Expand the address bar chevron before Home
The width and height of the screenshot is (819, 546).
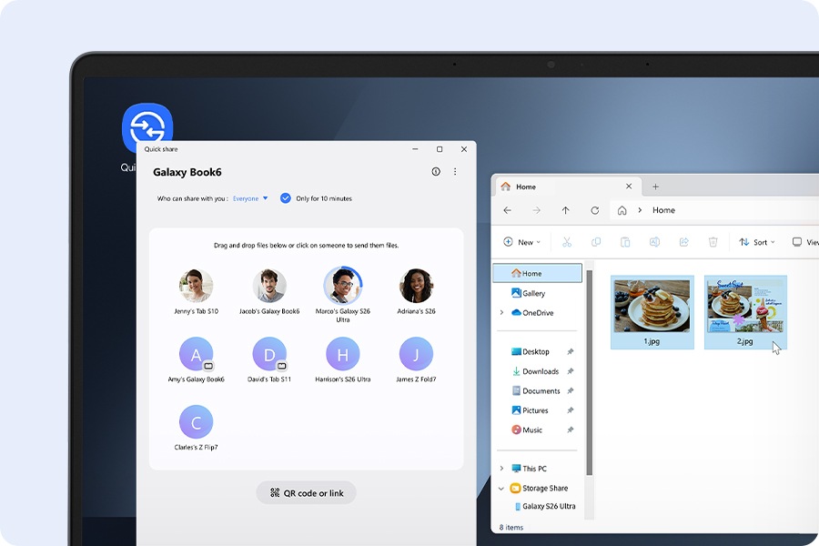(x=640, y=210)
